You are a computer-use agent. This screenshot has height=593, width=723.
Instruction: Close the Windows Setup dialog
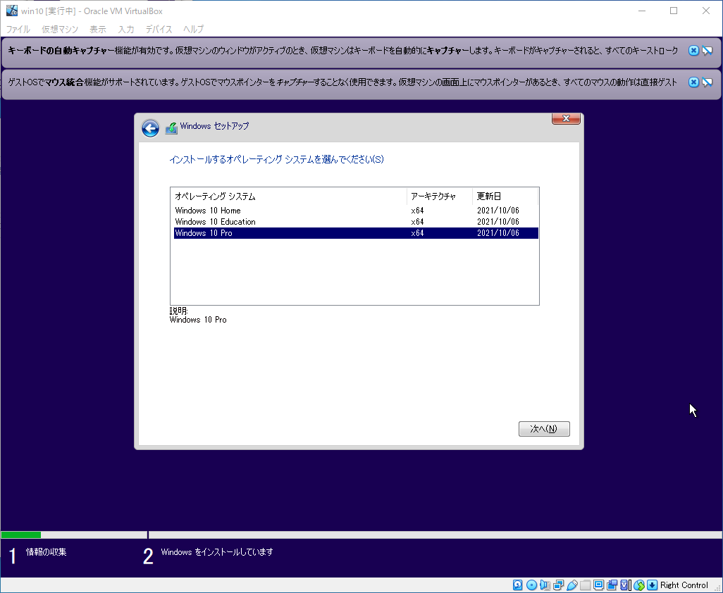pos(567,118)
